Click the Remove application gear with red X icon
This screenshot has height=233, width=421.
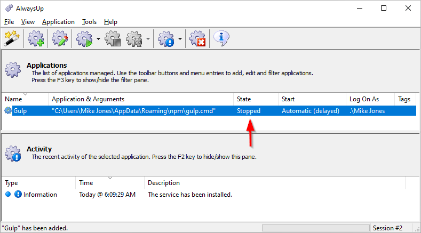point(197,39)
